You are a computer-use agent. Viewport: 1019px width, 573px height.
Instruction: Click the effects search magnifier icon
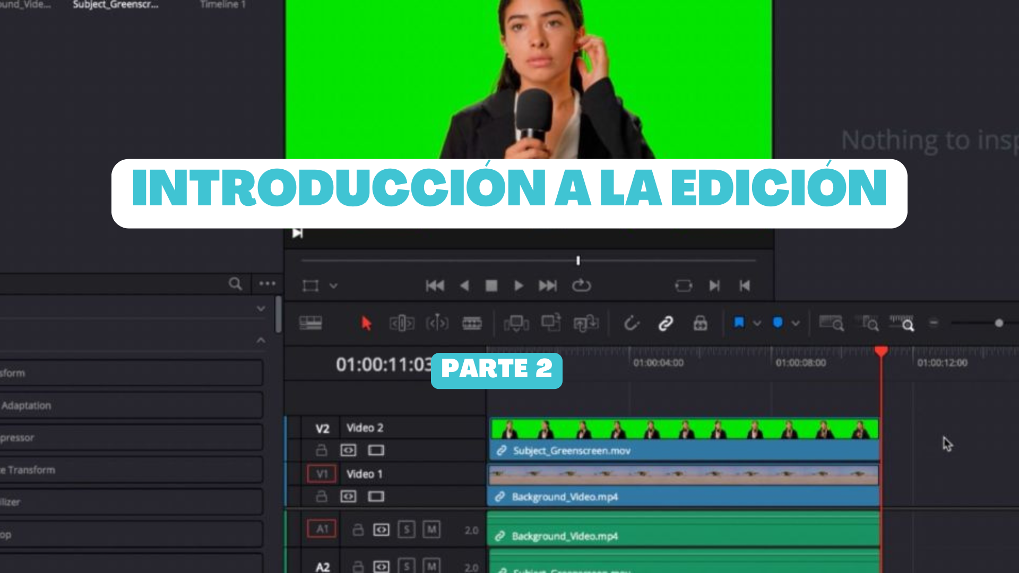(236, 284)
